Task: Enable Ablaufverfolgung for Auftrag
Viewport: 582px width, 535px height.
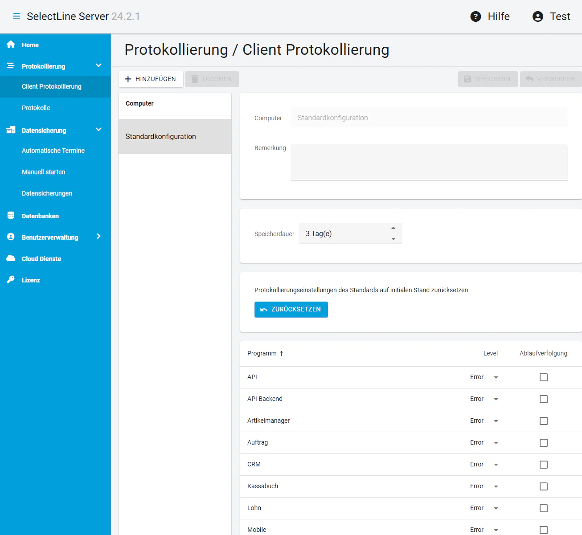Action: point(543,443)
